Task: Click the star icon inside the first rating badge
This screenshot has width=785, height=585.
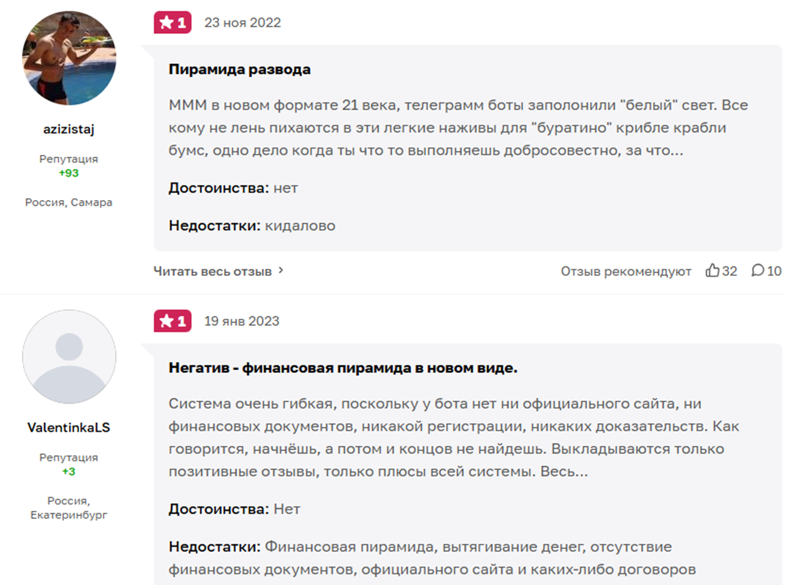Action: [x=166, y=22]
